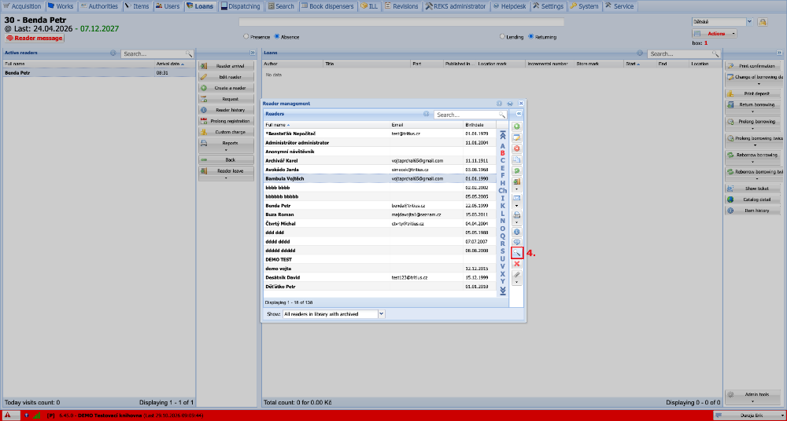Expand the Admin tools dropdown
This screenshot has width=787, height=421.
[753, 397]
